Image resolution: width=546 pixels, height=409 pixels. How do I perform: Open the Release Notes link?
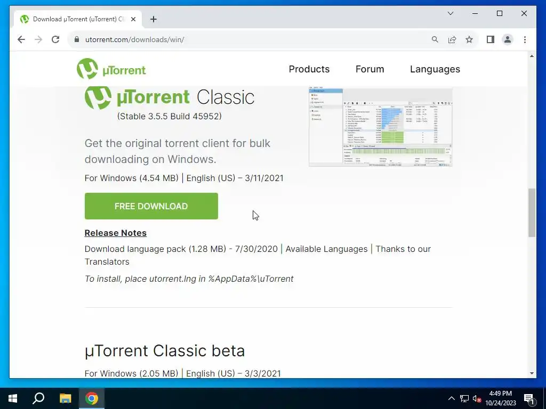tap(116, 233)
